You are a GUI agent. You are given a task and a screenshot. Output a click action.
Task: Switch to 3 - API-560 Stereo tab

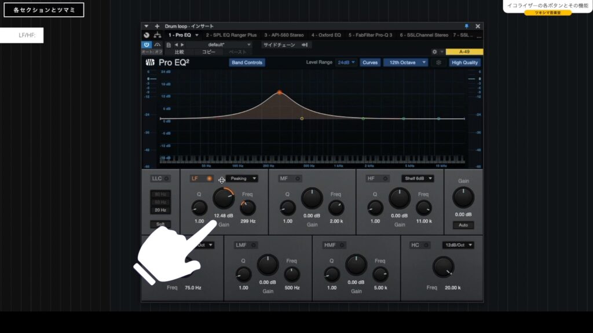tap(284, 35)
